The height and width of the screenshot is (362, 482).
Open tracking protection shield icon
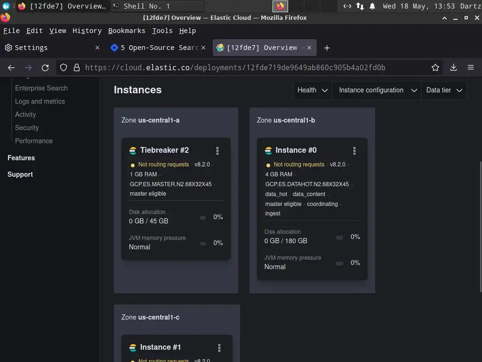point(64,68)
